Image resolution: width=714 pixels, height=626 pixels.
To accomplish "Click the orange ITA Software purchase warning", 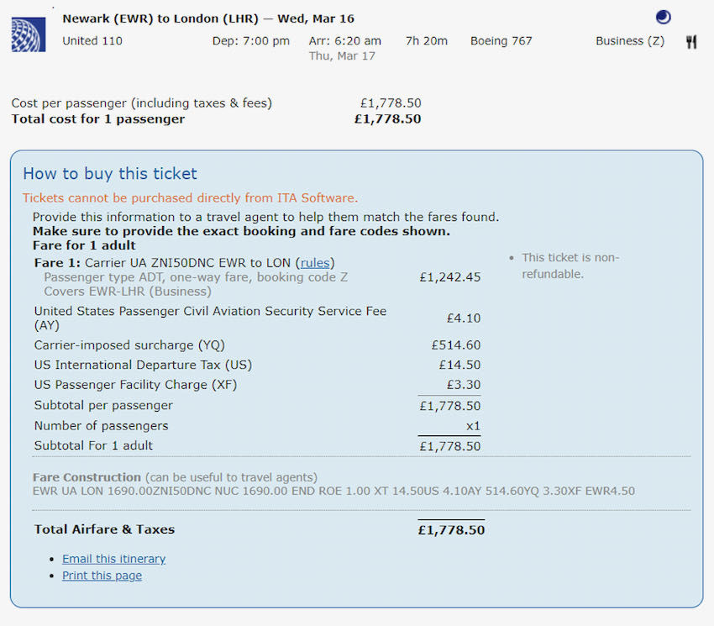I will (191, 198).
